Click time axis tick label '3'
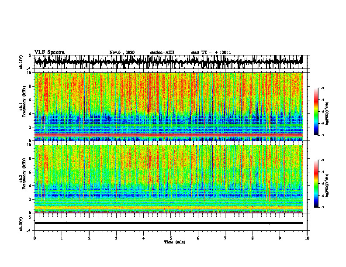 coord(116,238)
